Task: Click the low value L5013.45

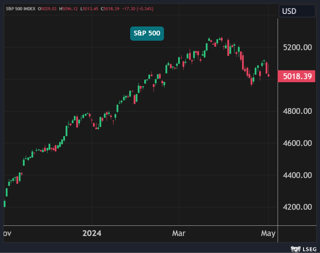Action: pos(90,9)
